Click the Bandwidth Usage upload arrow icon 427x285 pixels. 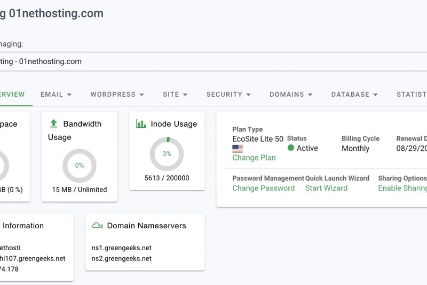(x=53, y=124)
